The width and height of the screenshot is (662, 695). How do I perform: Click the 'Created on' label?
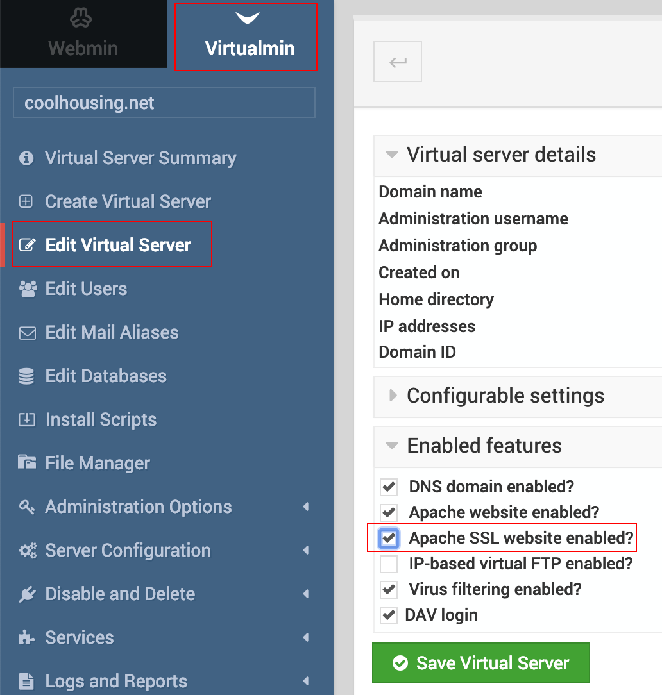(419, 272)
